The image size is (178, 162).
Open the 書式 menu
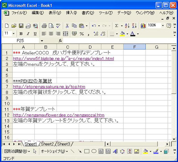click(88, 13)
